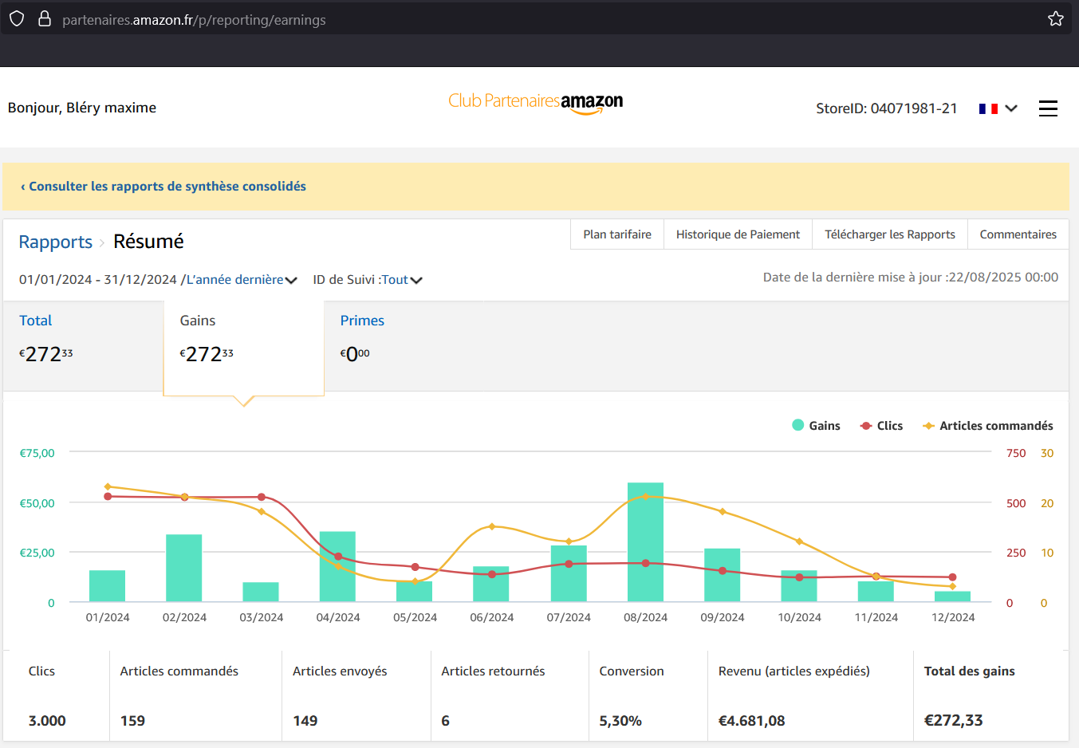This screenshot has height=748, width=1079.
Task: Click the 01/2024 Articles commandés data point
Action: coord(108,486)
